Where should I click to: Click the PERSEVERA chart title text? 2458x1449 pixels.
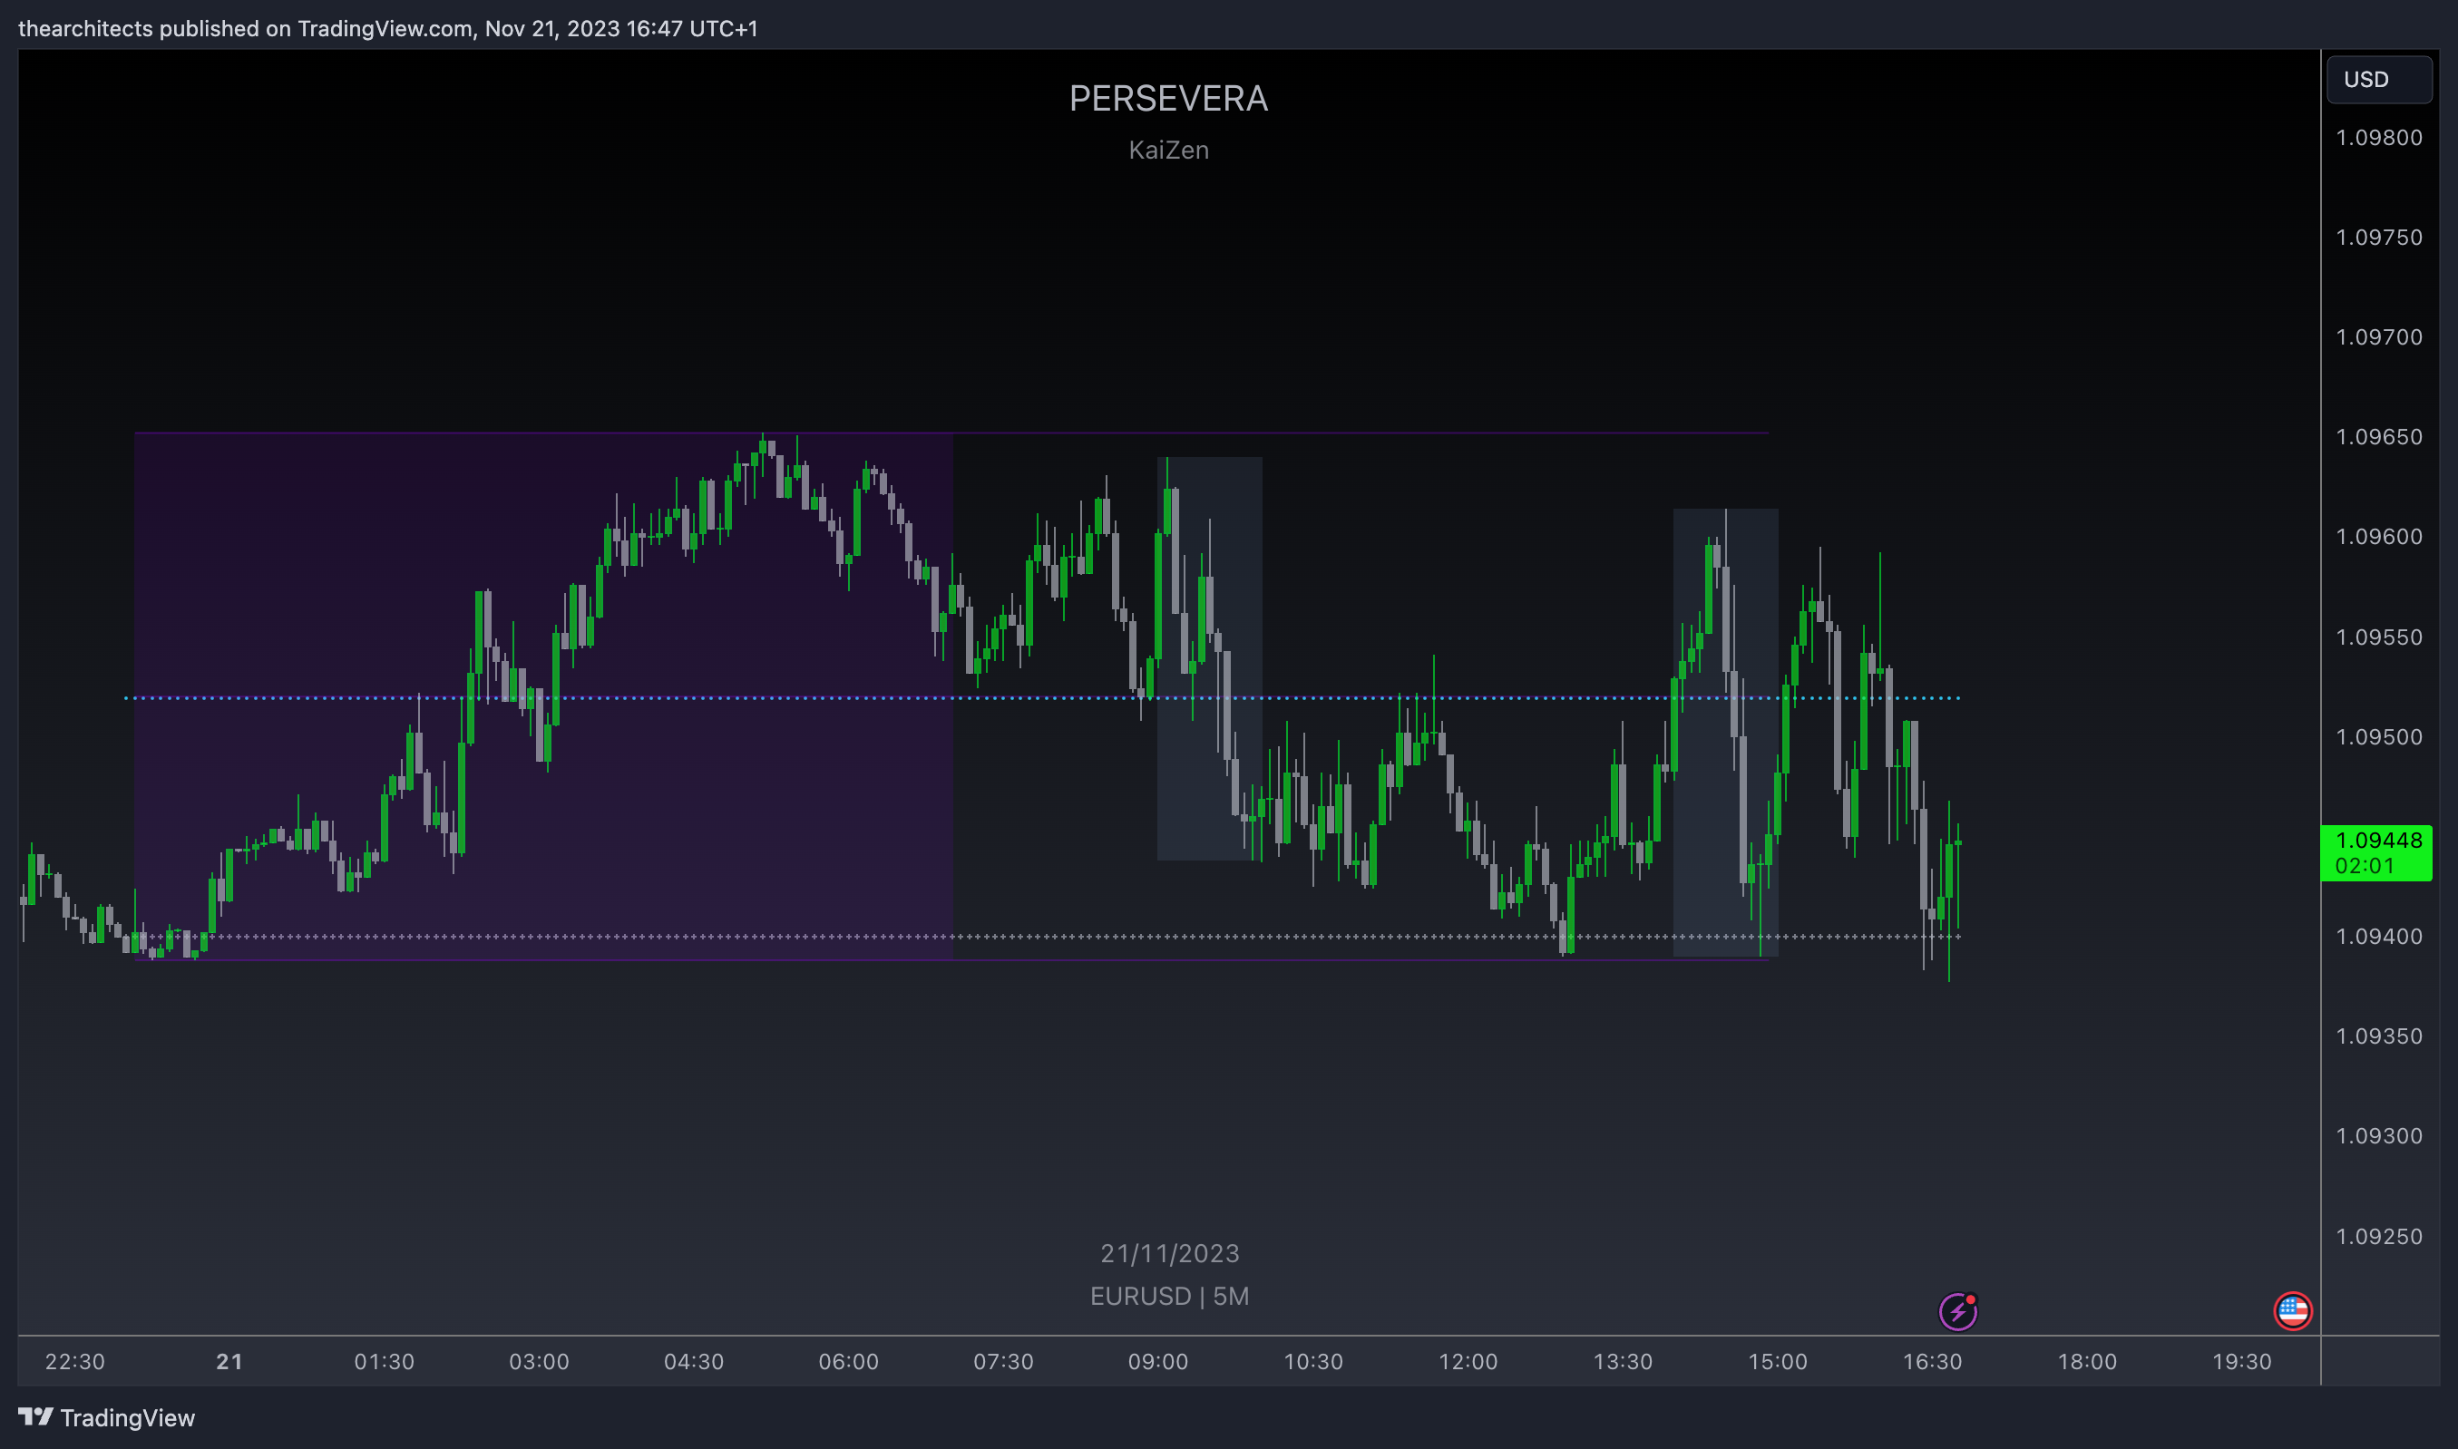[x=1169, y=99]
